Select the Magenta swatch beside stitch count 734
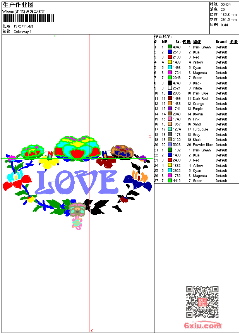This screenshot has width=240, height=333. [x=170, y=72]
